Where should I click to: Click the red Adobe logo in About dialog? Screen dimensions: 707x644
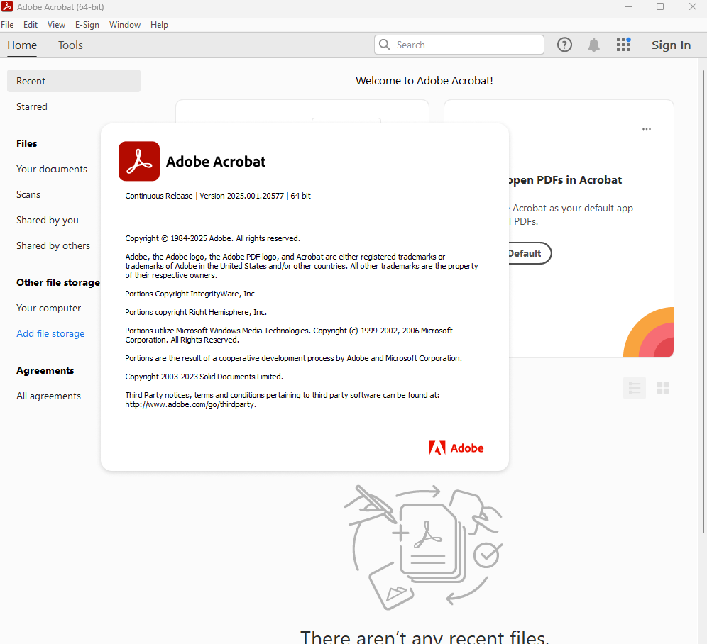456,448
